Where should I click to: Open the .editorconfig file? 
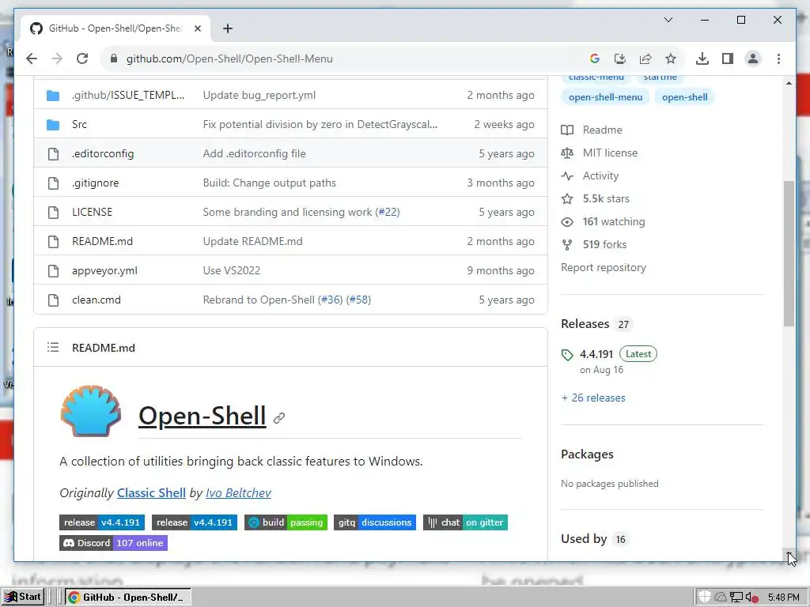103,153
